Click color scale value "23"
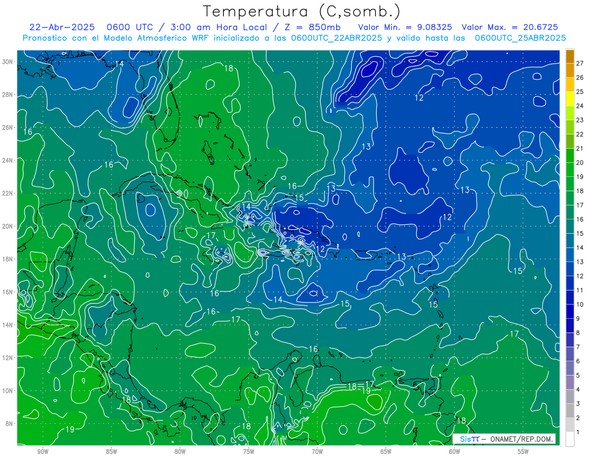The width and height of the screenshot is (593, 458). pyautogui.click(x=580, y=120)
